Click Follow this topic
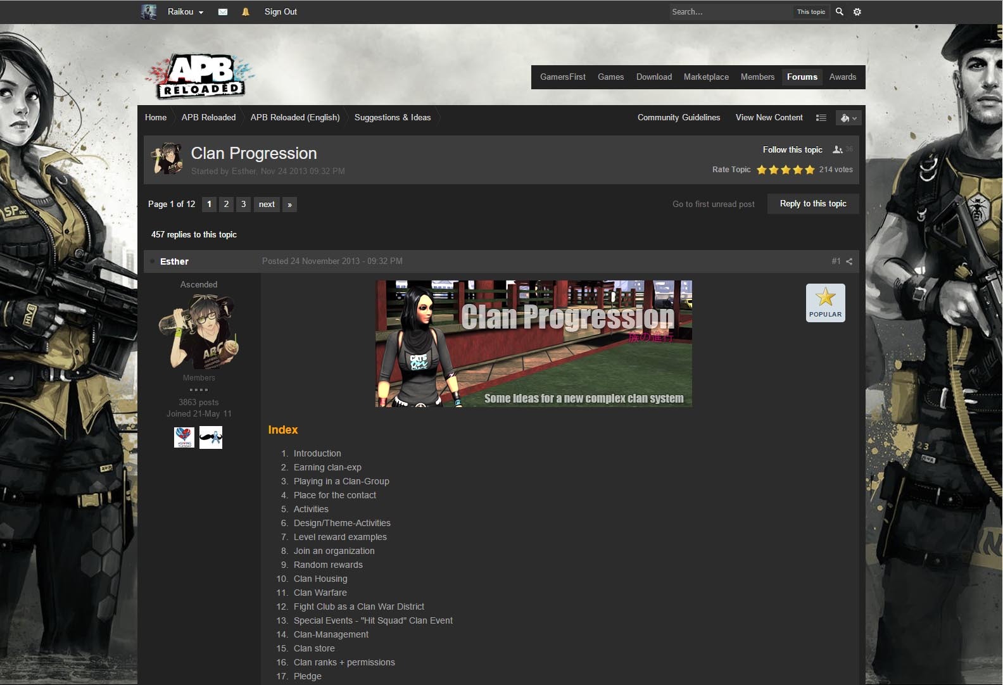 793,149
